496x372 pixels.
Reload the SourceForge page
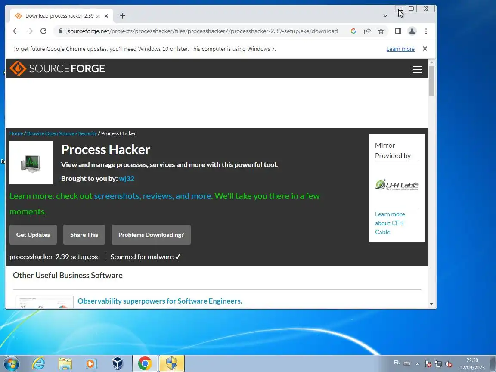[43, 31]
